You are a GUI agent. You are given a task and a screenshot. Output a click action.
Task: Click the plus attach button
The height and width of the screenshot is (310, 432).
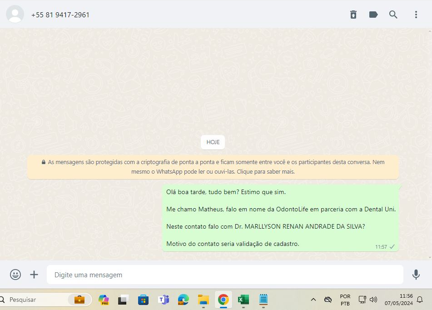(x=34, y=275)
